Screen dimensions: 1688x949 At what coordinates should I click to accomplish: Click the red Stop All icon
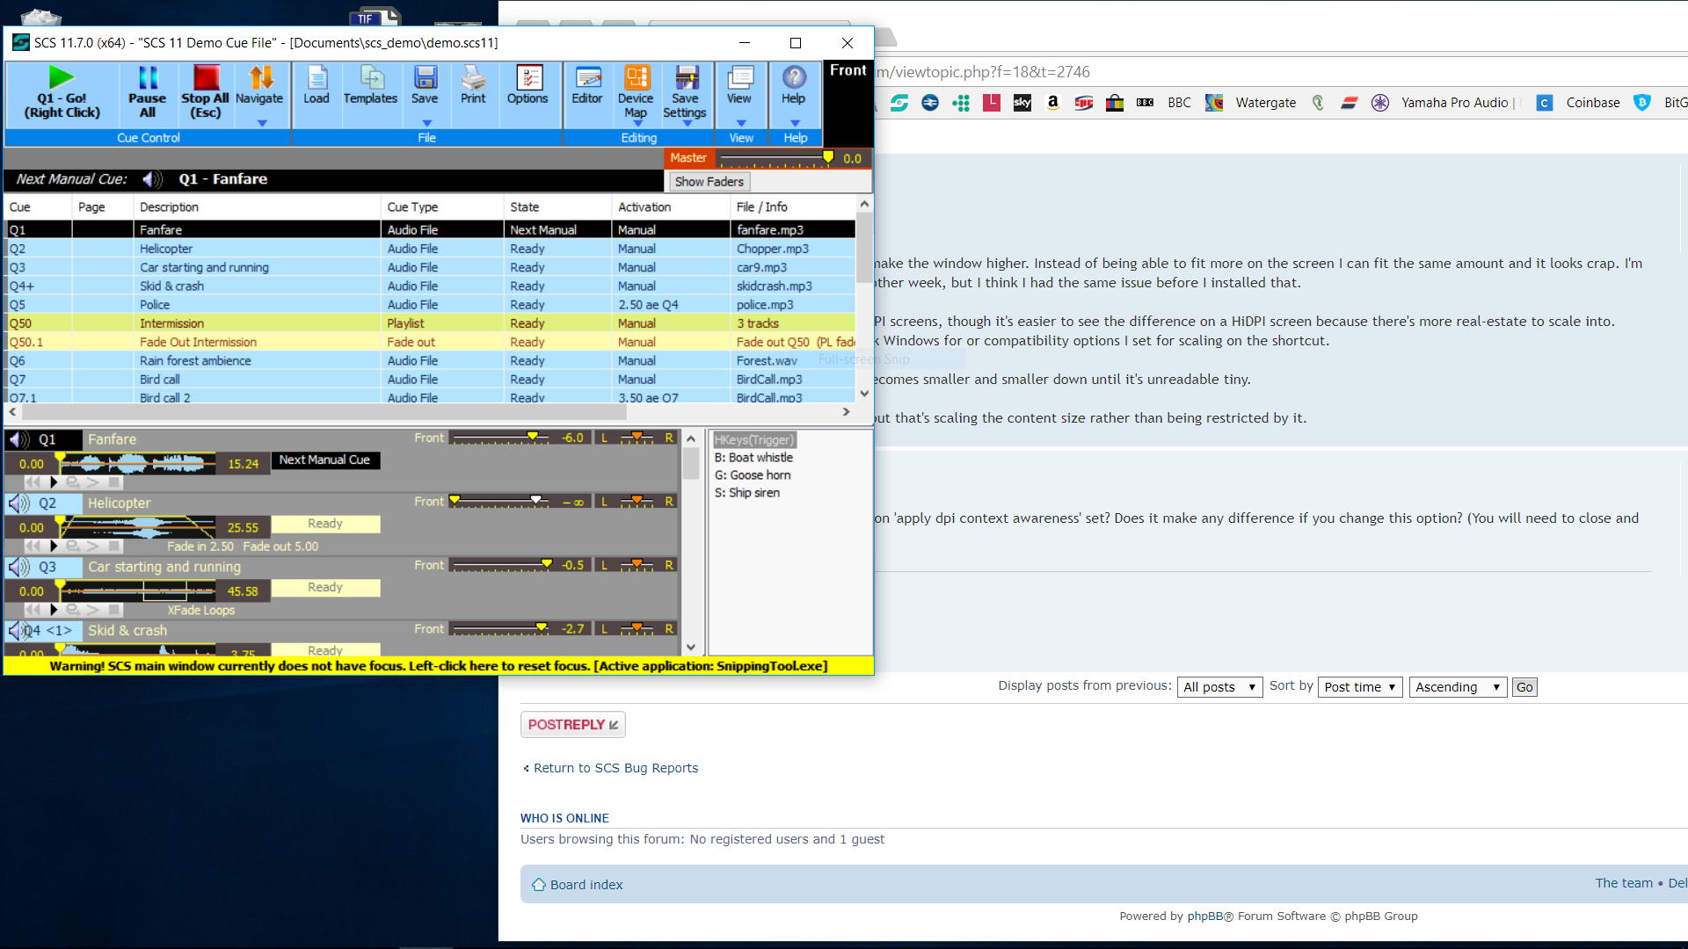205,79
